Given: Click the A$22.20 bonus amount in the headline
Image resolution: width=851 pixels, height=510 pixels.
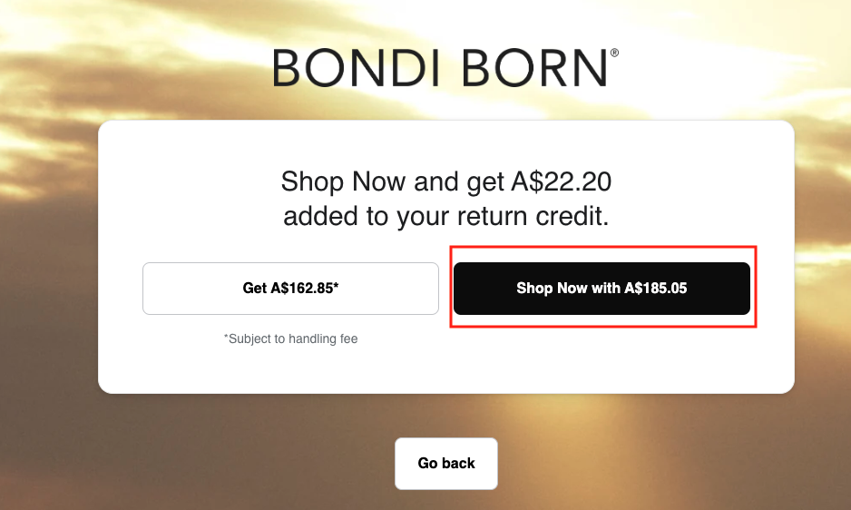Looking at the screenshot, I should tap(561, 181).
